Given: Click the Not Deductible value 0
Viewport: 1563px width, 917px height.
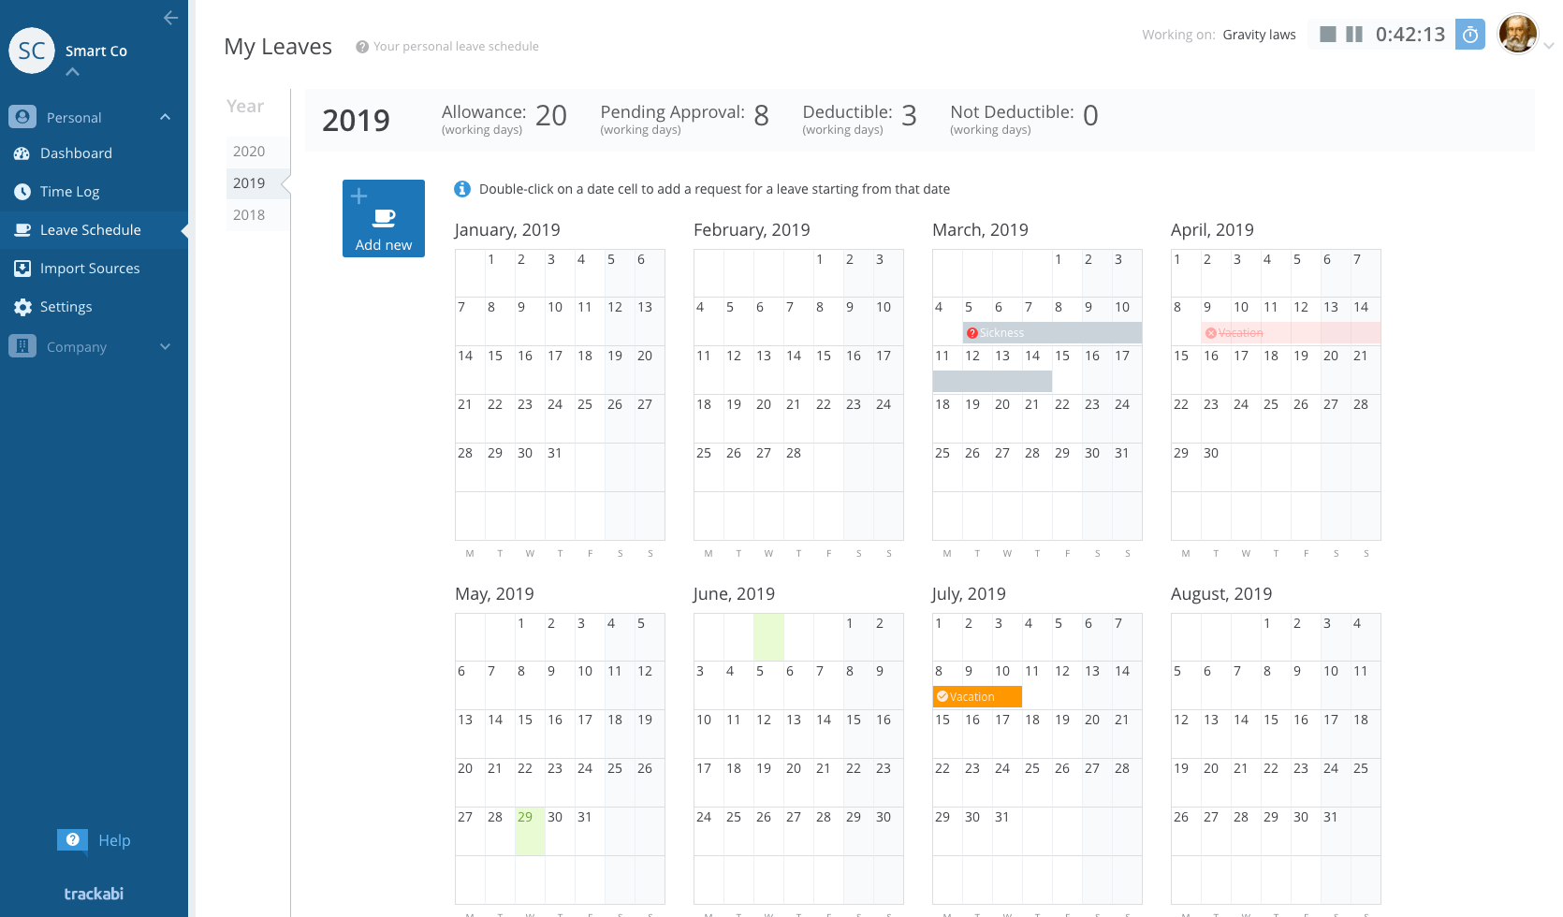Looking at the screenshot, I should [1090, 116].
